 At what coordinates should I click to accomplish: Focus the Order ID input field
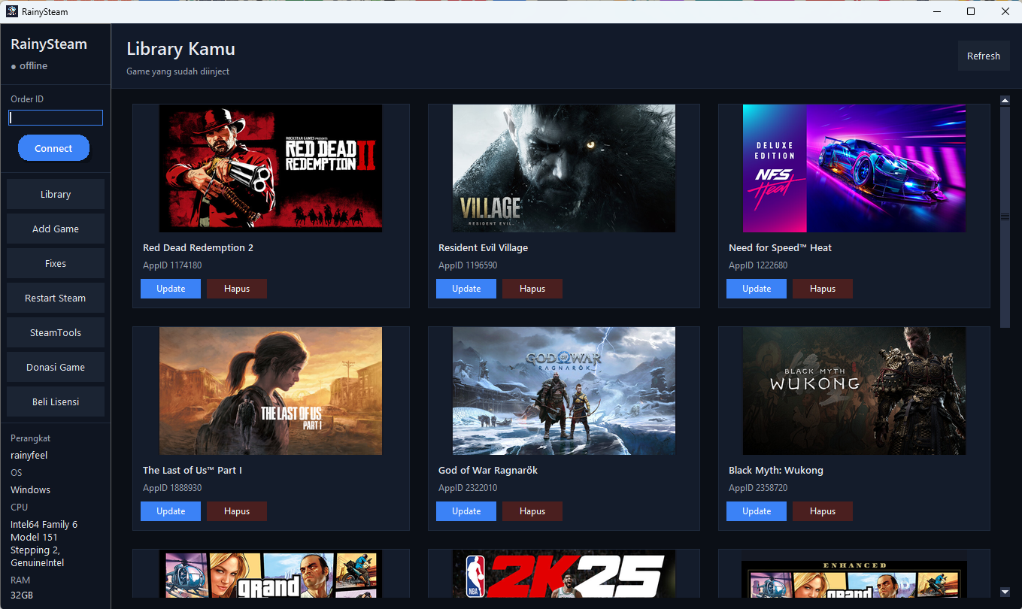point(56,118)
